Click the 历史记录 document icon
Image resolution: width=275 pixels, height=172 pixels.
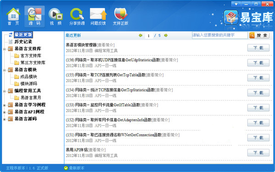pyautogui.click(x=11, y=42)
